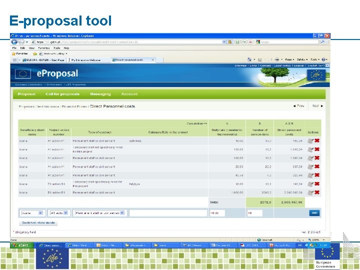Click the number of person-days input field
360x270 pixels.
(x=254, y=213)
